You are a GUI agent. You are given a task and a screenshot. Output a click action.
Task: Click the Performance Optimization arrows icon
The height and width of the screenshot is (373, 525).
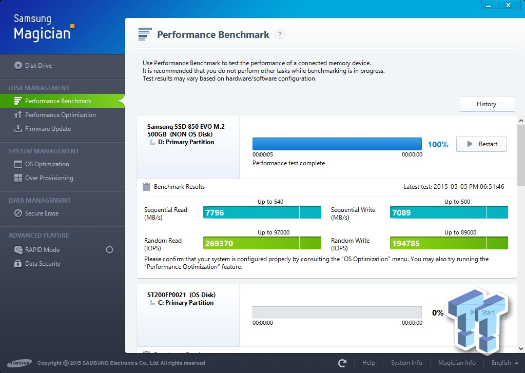coord(18,115)
